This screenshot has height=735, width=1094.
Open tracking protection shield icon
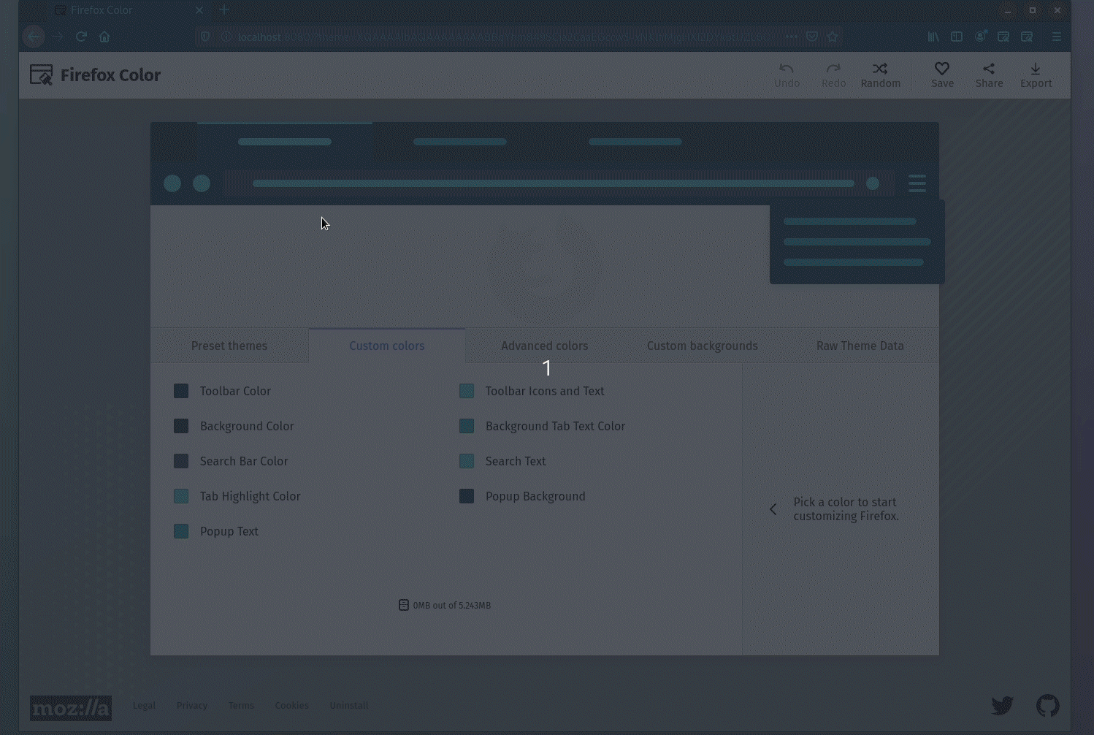click(x=205, y=37)
